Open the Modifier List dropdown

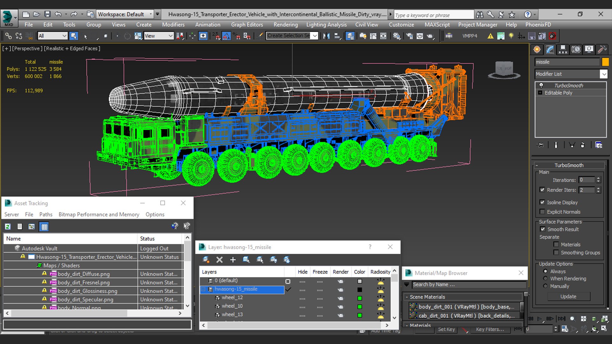click(x=604, y=74)
